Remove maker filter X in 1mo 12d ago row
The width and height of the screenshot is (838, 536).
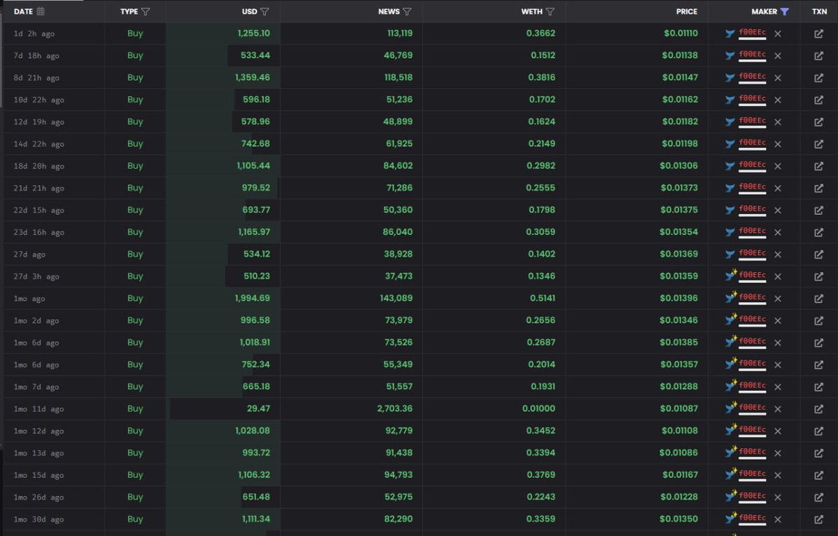pos(777,431)
